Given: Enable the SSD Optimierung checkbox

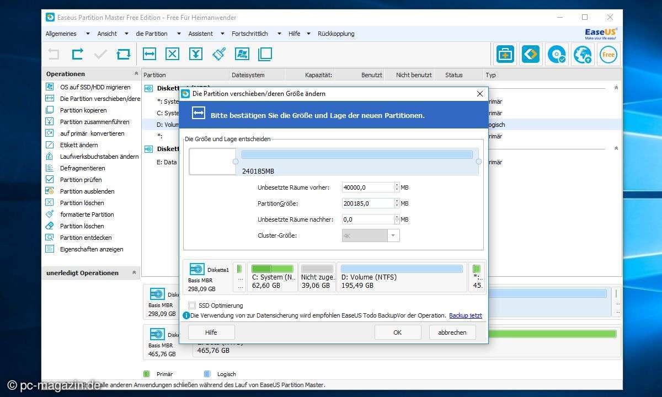Looking at the screenshot, I should [x=192, y=305].
